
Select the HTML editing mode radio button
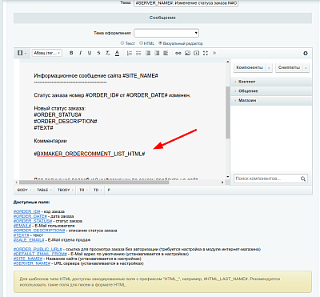coord(141,42)
